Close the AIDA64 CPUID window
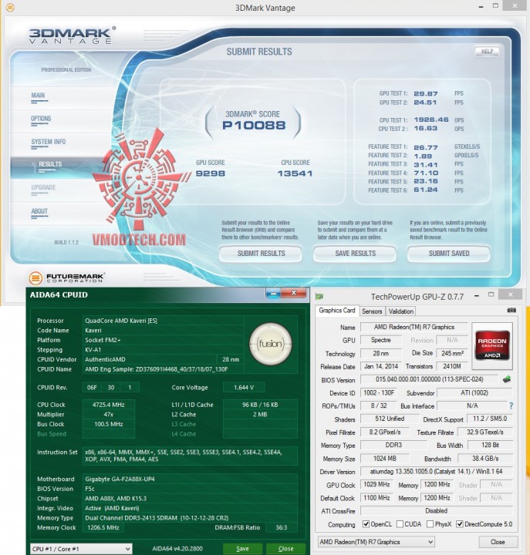This screenshot has width=530, height=555. point(294,293)
